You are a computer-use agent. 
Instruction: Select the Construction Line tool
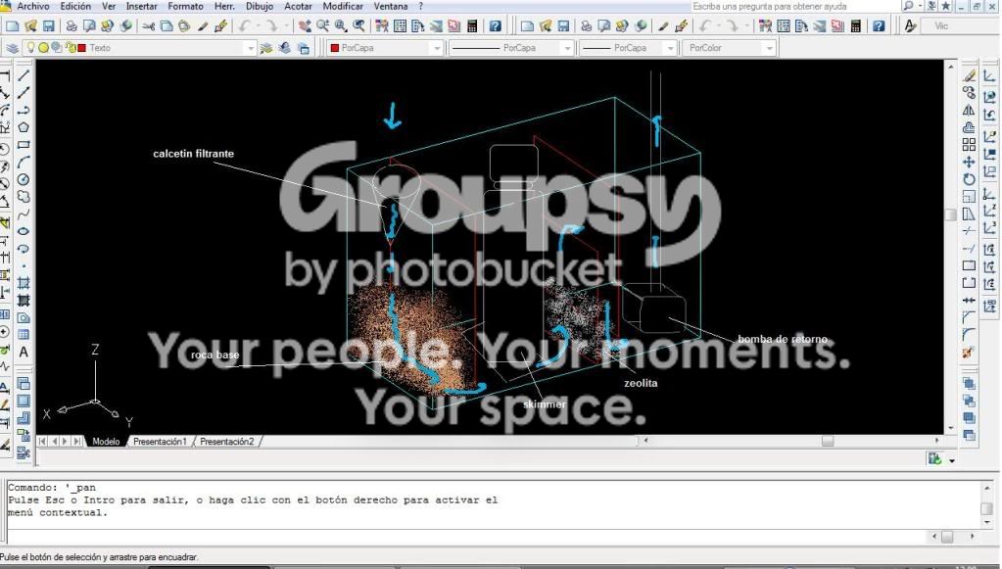(24, 93)
